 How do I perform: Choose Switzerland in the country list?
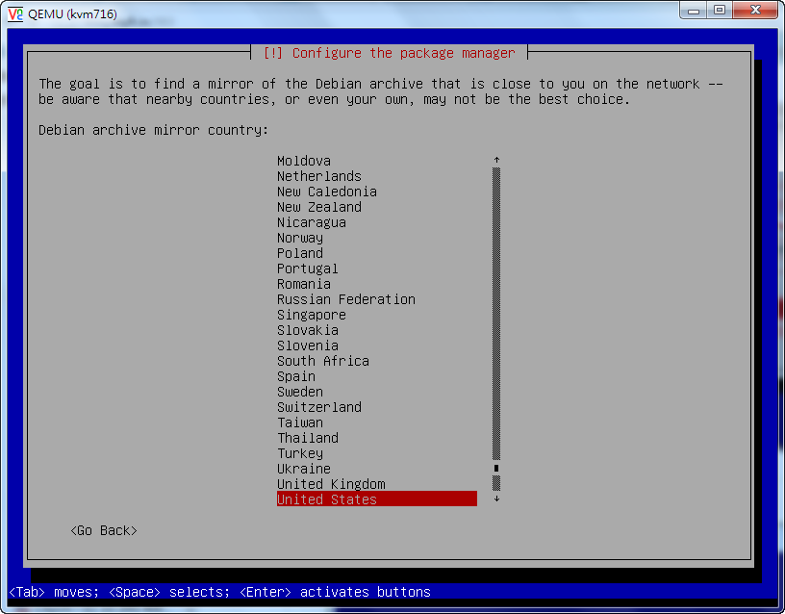click(x=319, y=407)
